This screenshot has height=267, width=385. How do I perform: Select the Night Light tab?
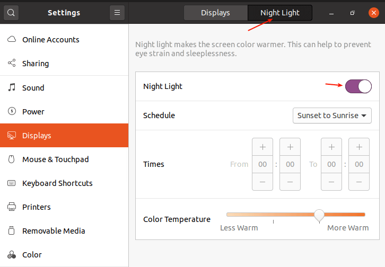280,13
